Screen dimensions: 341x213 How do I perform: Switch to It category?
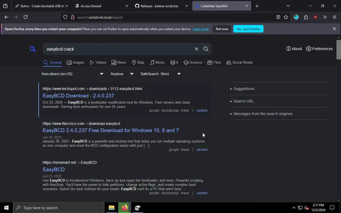pos(174,63)
